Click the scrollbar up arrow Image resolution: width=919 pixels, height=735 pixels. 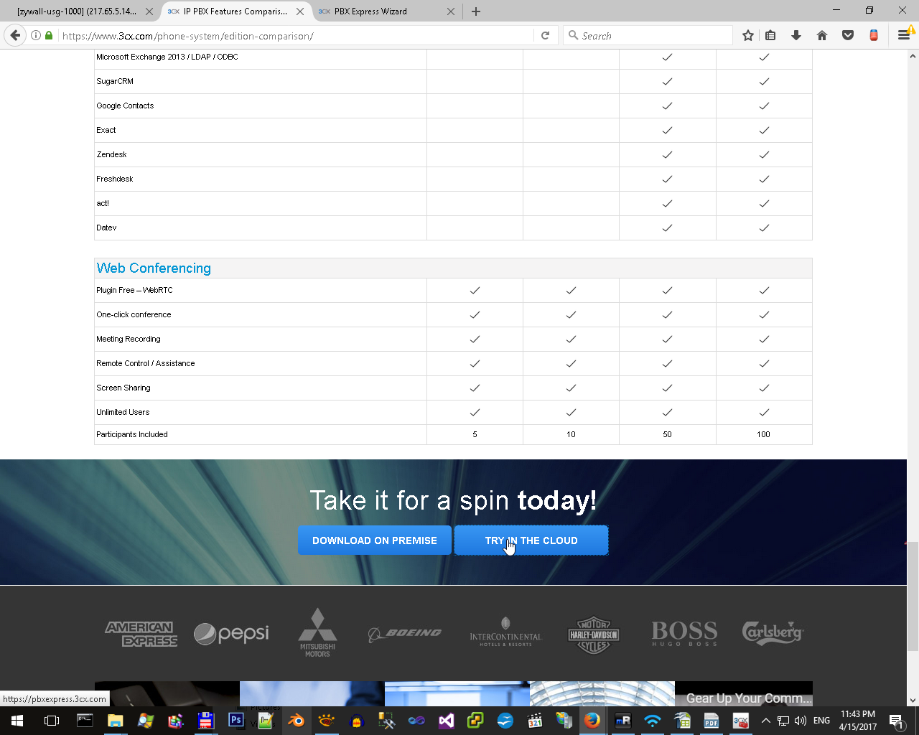coord(913,55)
